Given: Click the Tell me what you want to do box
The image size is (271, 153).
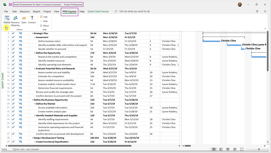Looking at the screenshot, I should tap(134, 11).
